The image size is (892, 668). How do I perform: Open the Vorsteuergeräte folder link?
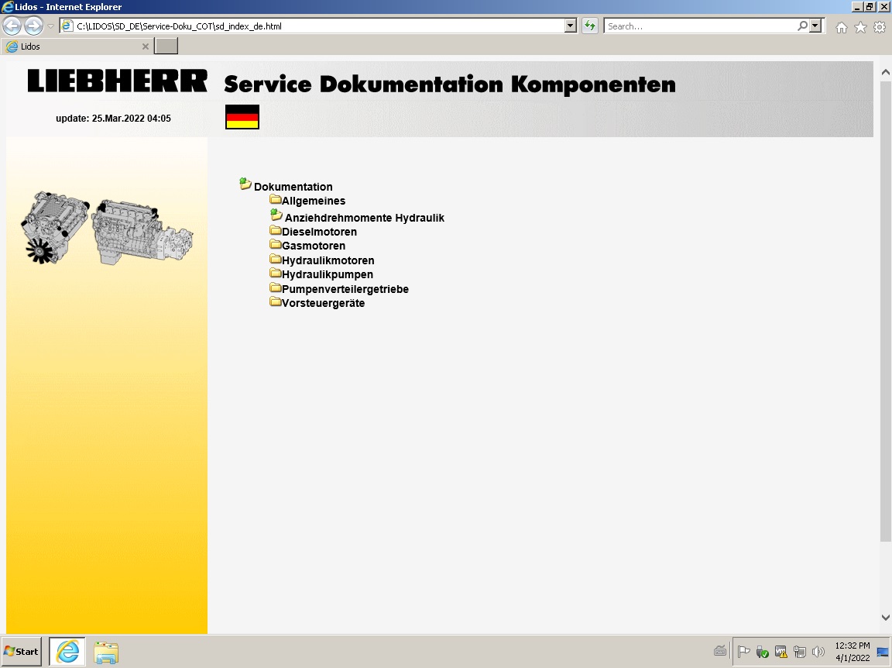323,304
